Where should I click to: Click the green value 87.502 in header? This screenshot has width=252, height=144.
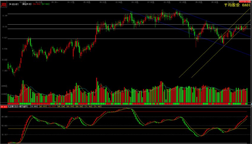click(x=45, y=4)
